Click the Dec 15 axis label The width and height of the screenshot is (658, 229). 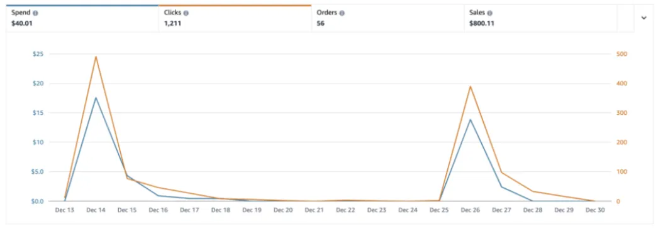(127, 211)
